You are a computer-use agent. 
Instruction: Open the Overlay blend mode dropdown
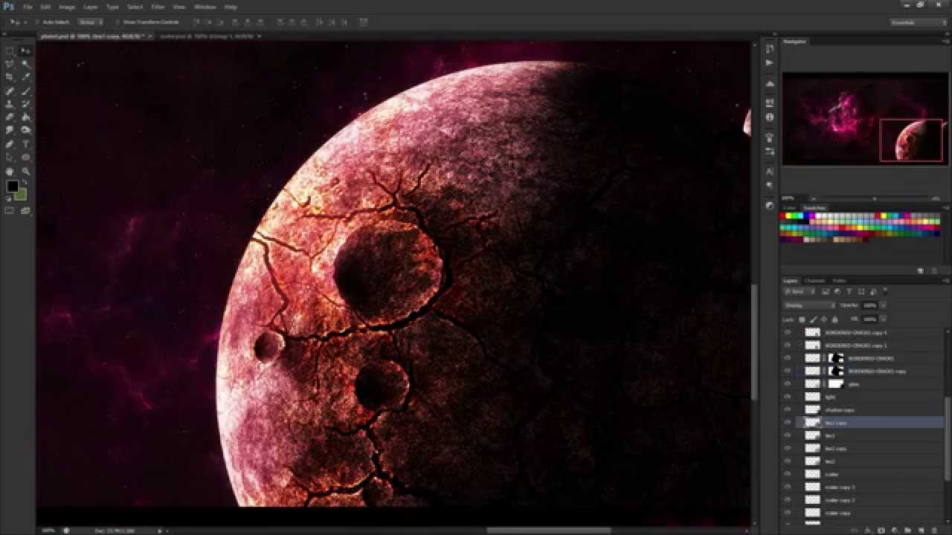809,305
